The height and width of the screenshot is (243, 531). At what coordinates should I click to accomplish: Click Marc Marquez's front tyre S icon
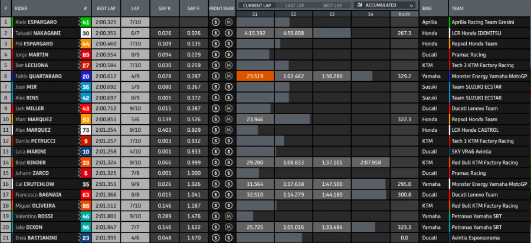[215, 119]
